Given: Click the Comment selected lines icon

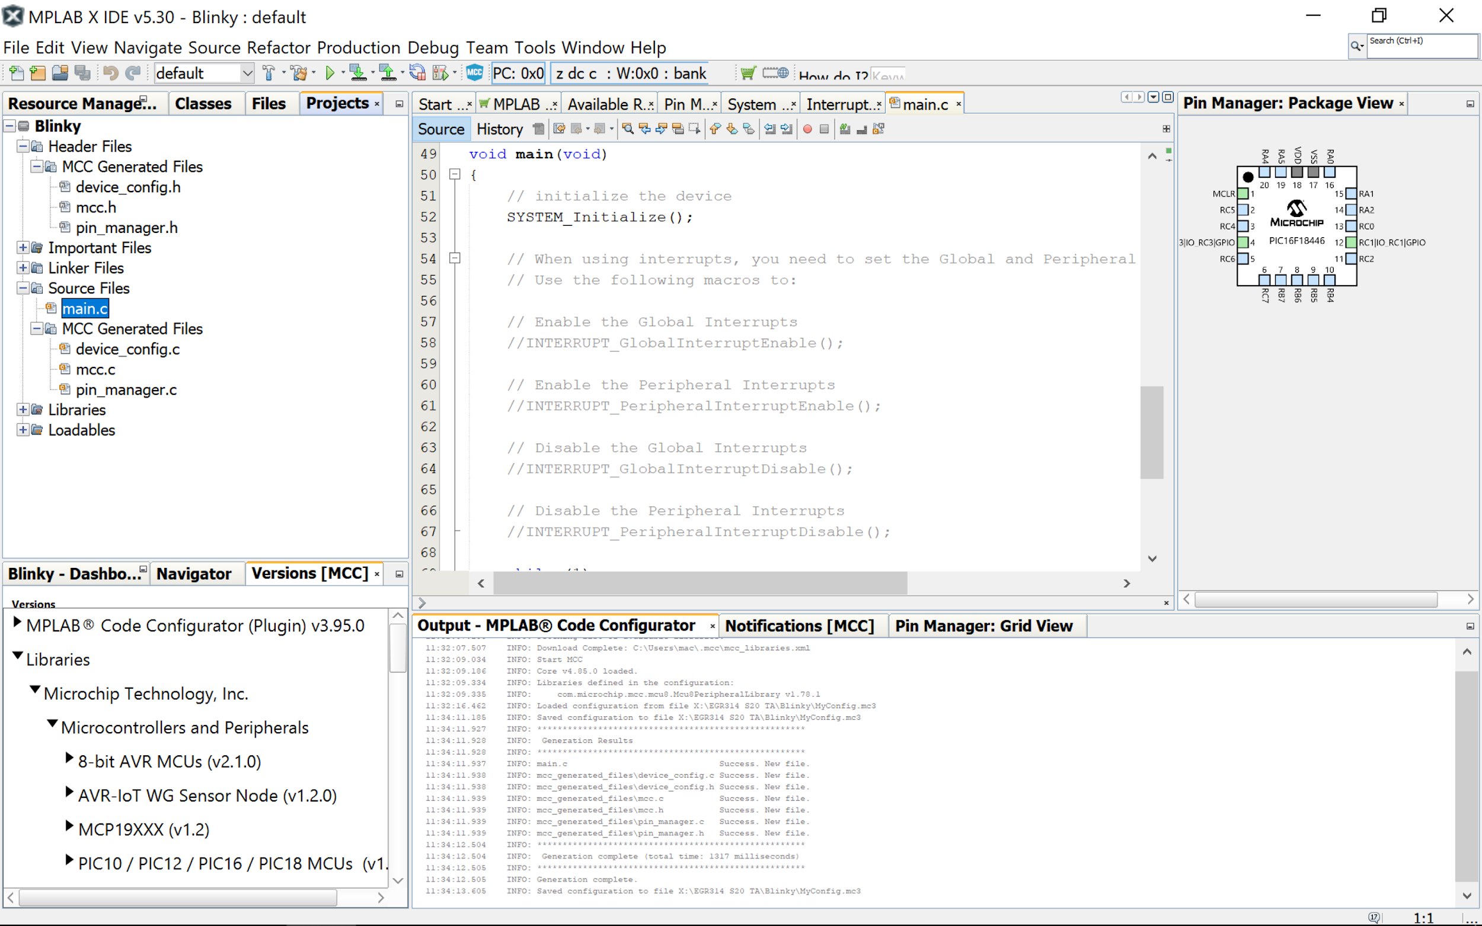Looking at the screenshot, I should point(845,129).
